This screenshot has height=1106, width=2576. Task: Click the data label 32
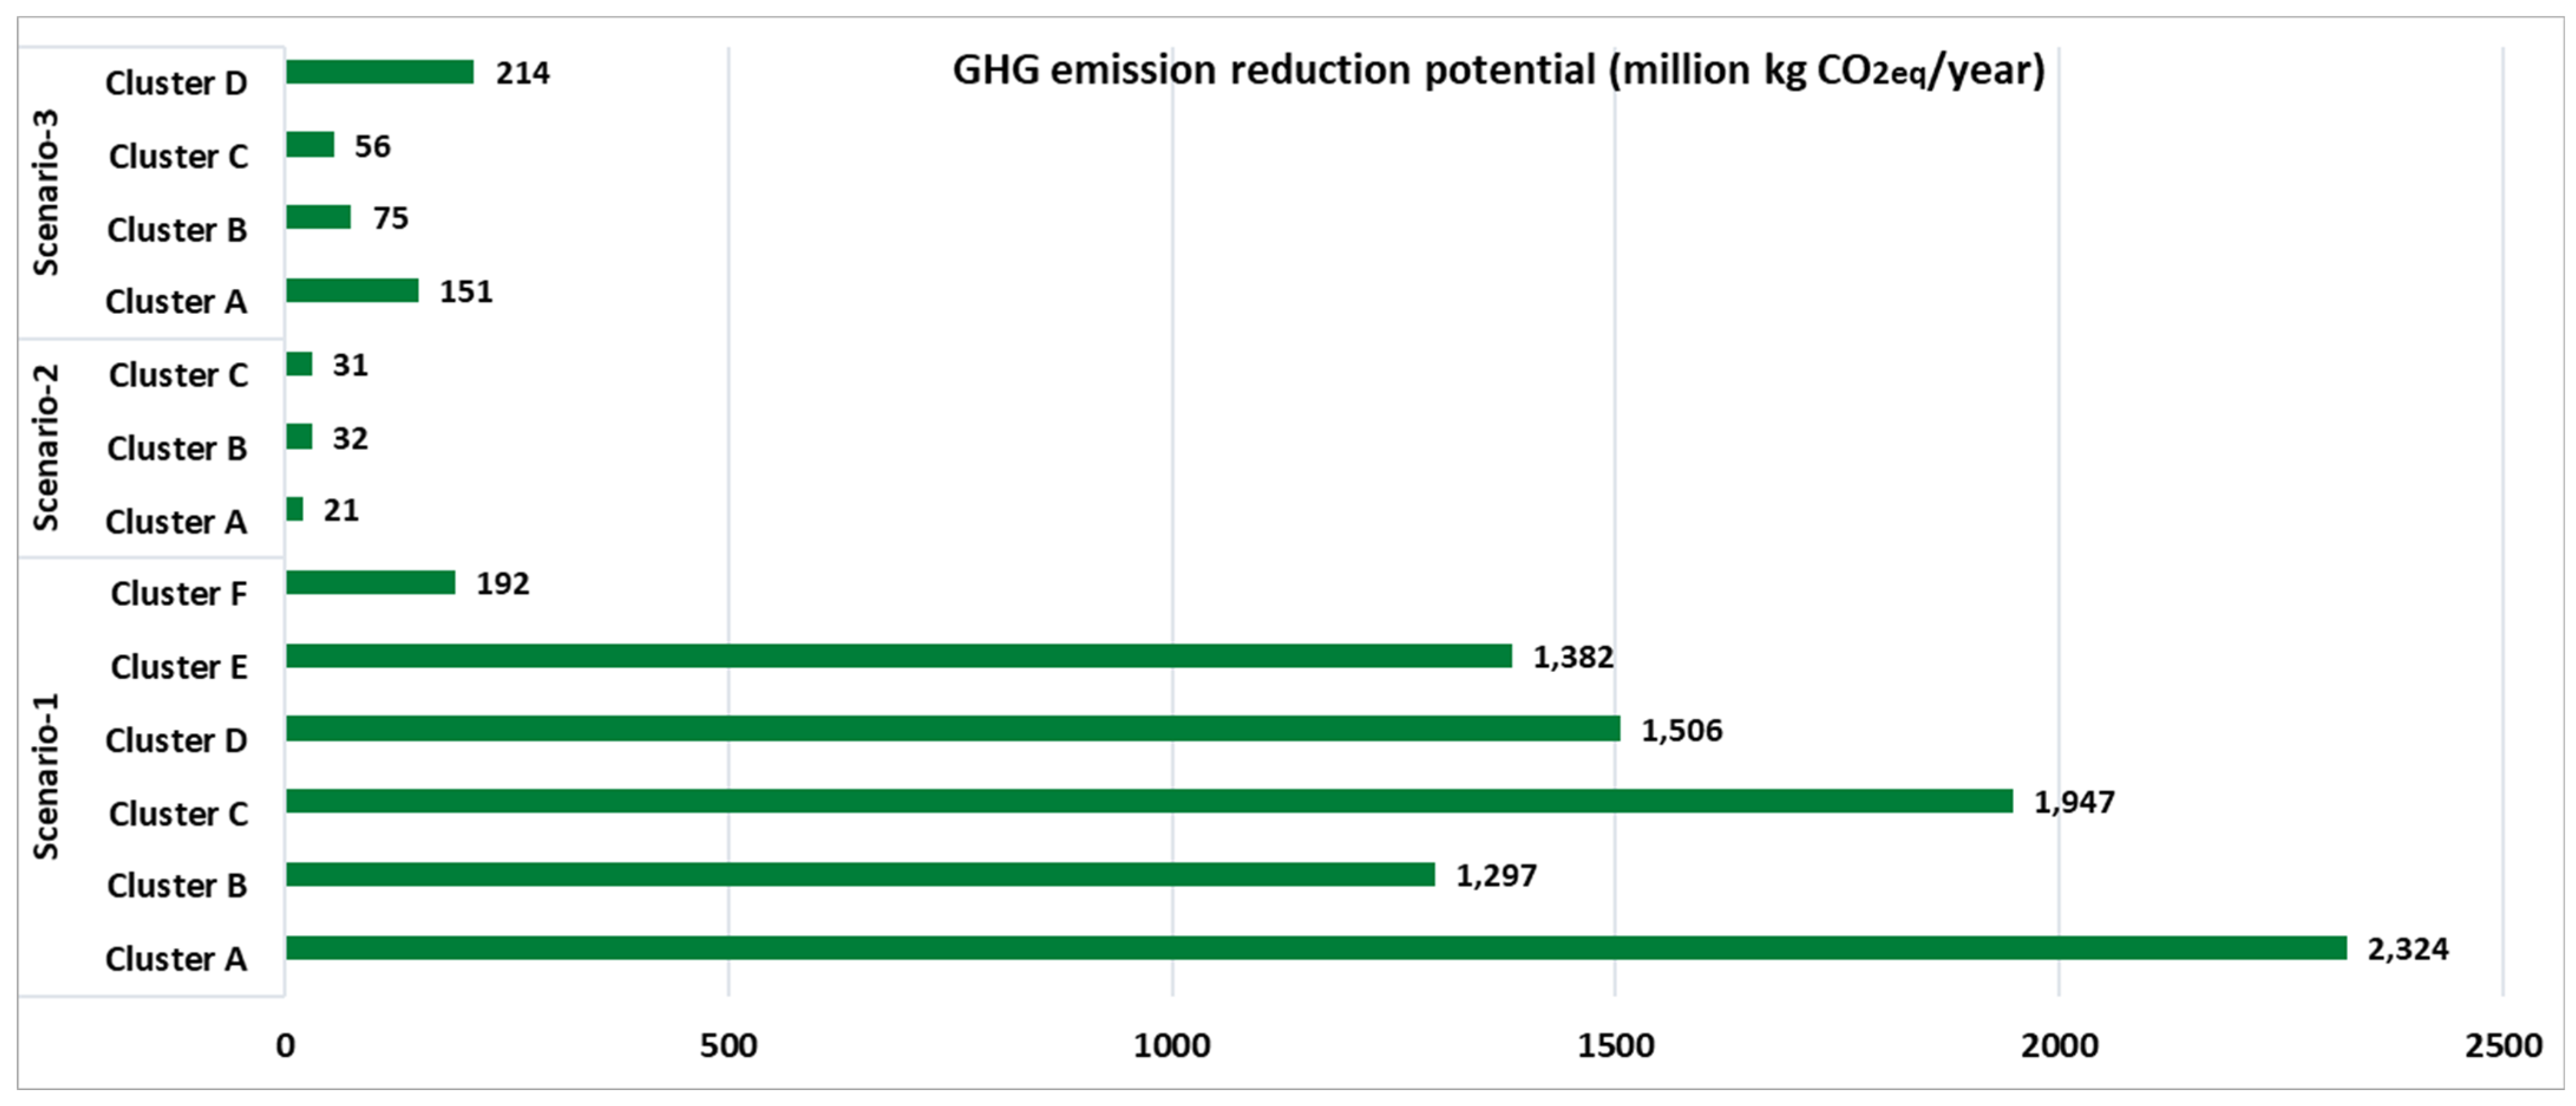[350, 438]
